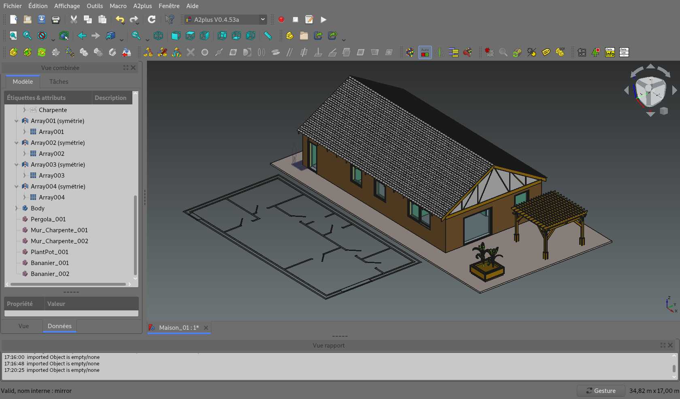The height and width of the screenshot is (399, 680).
Task: Collapse the Array001 (symétrie) node
Action: click(x=17, y=121)
